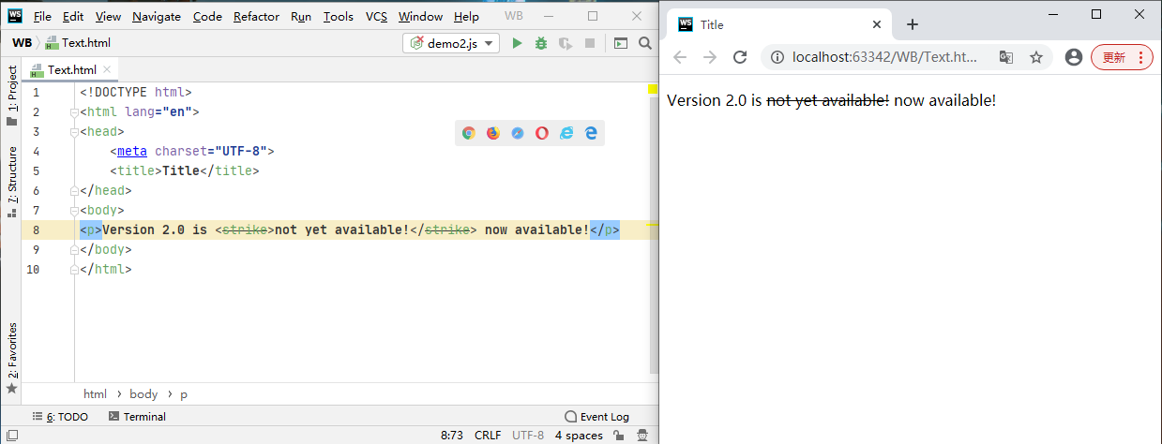Toggle the 1: Project tool window
Viewport: 1162px width, 444px height.
pyautogui.click(x=12, y=94)
